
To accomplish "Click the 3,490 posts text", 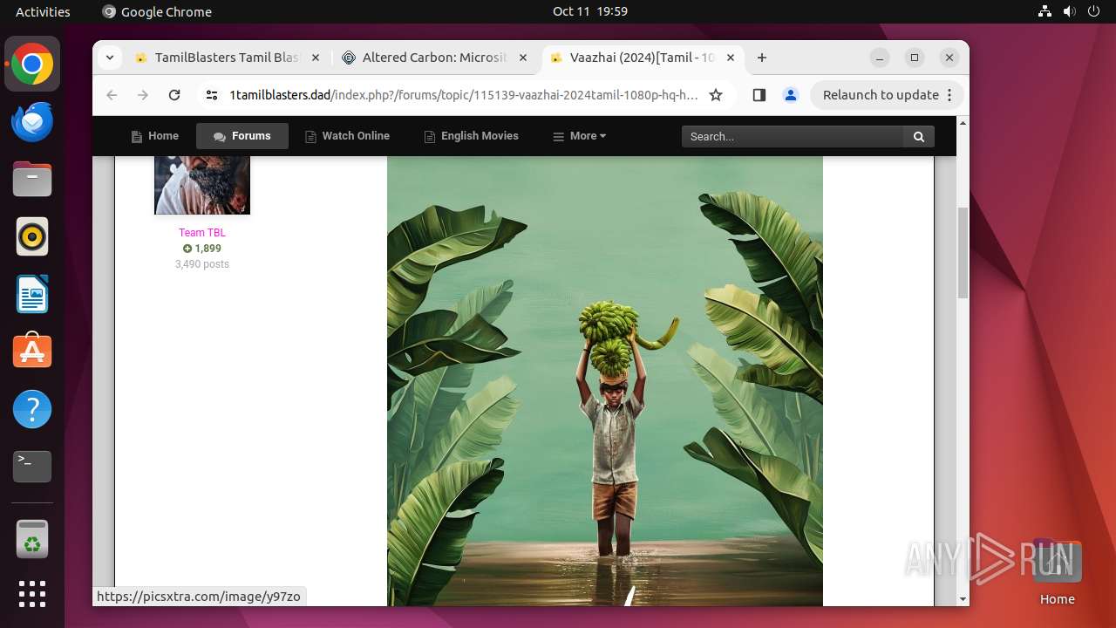I will 202,264.
